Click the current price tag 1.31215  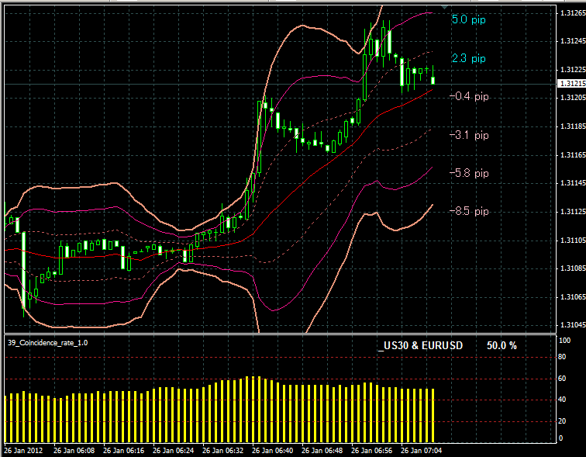(571, 83)
